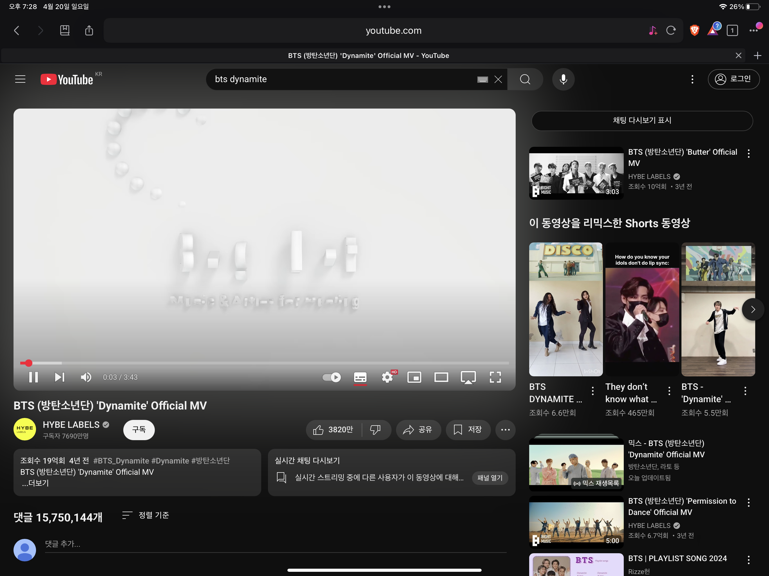Toggle the autoplay switch
The width and height of the screenshot is (769, 576).
coord(332,377)
